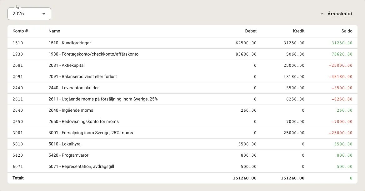Click saldo 500.00 for Representation
365x191 pixels.
click(344, 167)
